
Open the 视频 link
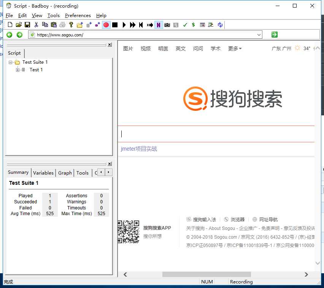point(146,49)
